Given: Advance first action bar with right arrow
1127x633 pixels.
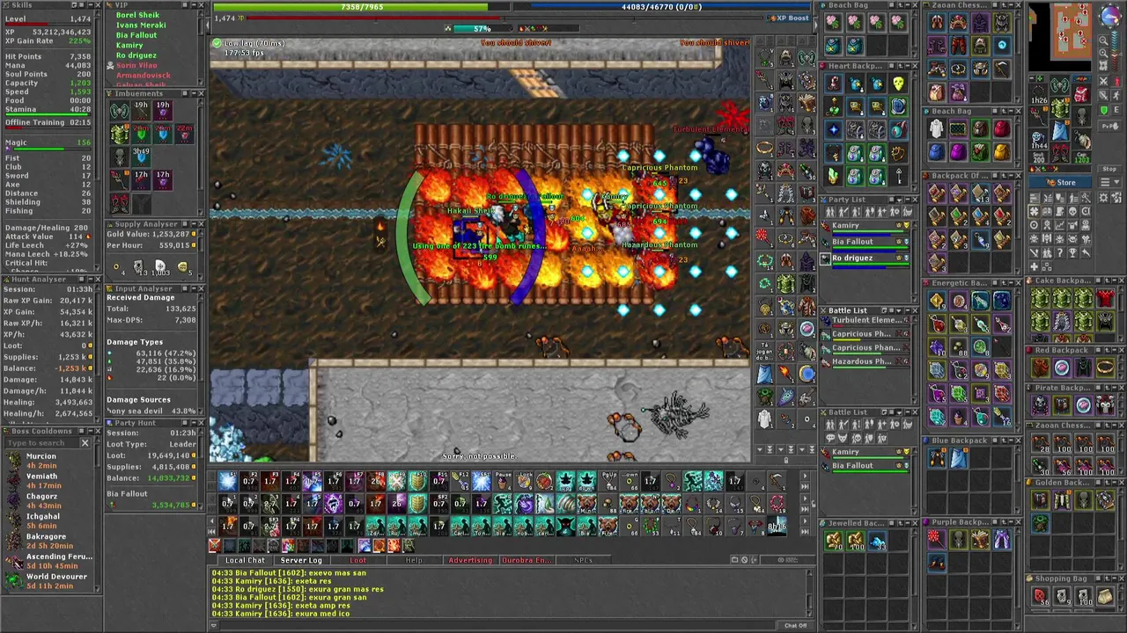Looking at the screenshot, I should (804, 477).
